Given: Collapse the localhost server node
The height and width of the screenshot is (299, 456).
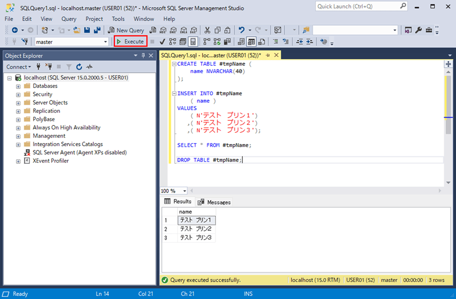Looking at the screenshot, I should (x=9, y=78).
